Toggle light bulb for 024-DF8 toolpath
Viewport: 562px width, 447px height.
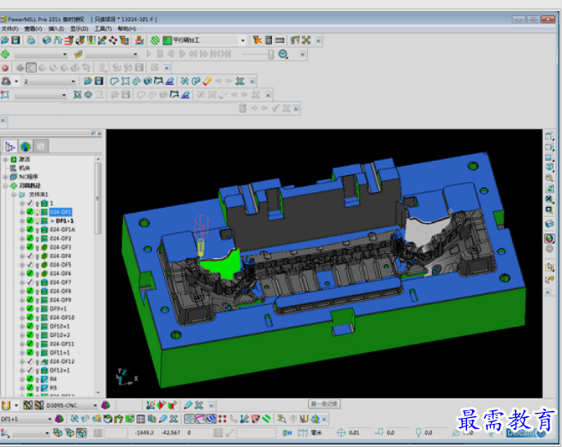38,291
